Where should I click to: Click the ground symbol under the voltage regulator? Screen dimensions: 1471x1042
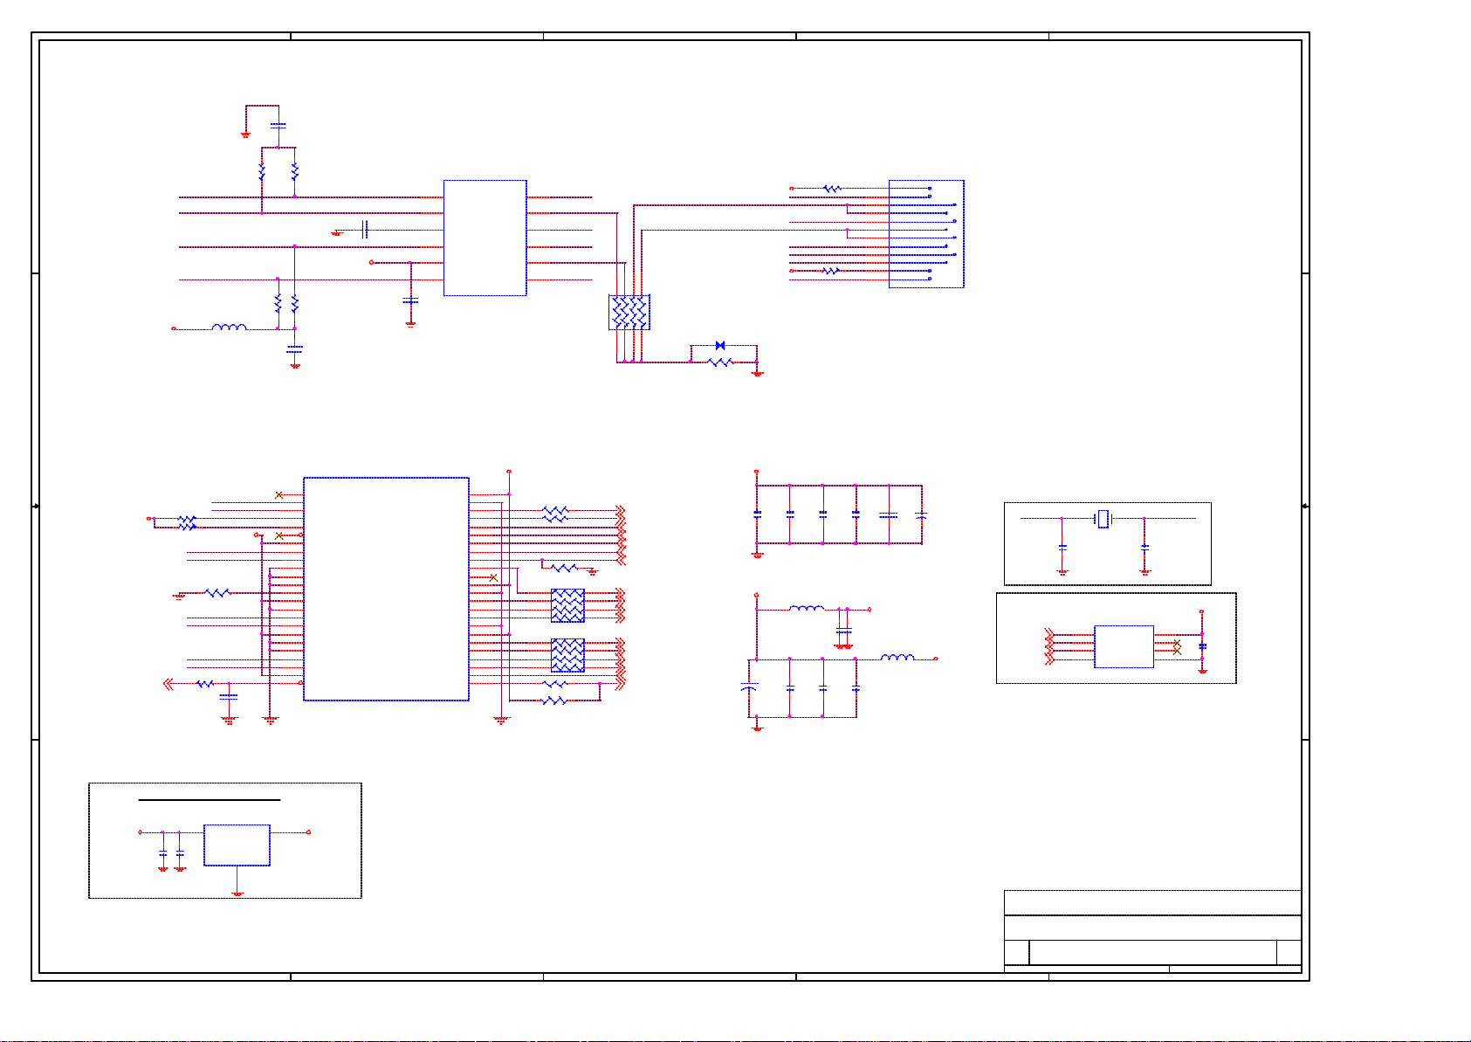[x=237, y=894]
